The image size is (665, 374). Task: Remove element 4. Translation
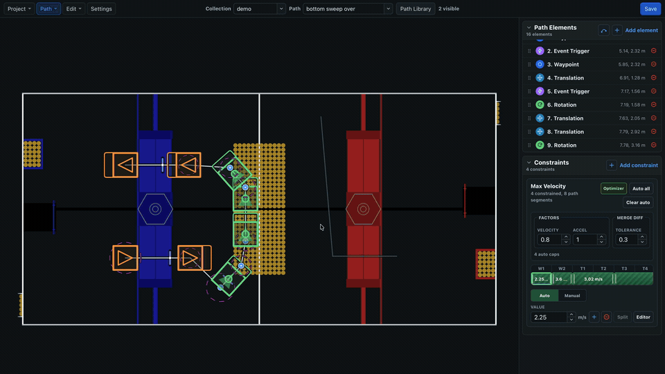point(653,78)
